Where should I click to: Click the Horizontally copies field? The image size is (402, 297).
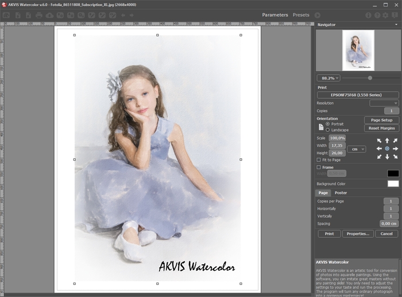point(391,209)
